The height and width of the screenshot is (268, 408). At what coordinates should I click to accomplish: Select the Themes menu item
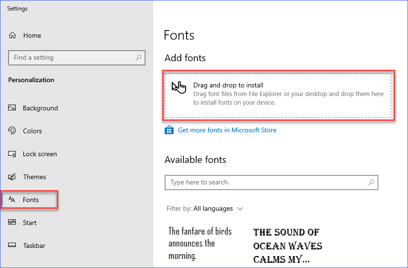coord(34,177)
